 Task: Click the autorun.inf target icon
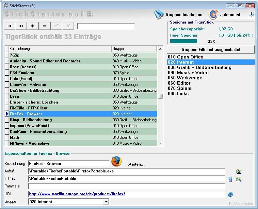tap(213, 14)
